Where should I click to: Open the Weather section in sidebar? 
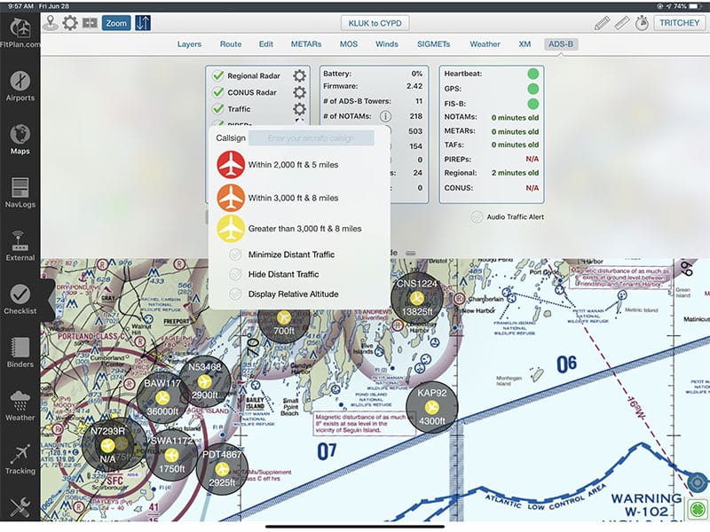(x=20, y=406)
